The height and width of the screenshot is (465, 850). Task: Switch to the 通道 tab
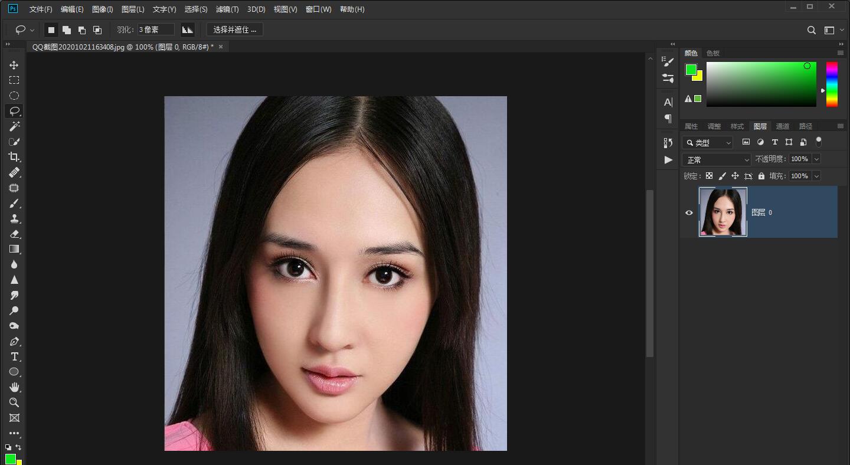click(x=783, y=126)
